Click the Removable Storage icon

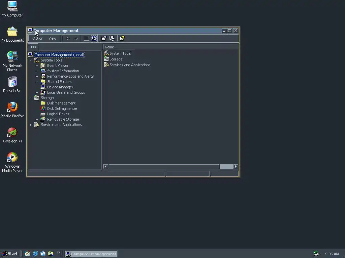point(43,119)
